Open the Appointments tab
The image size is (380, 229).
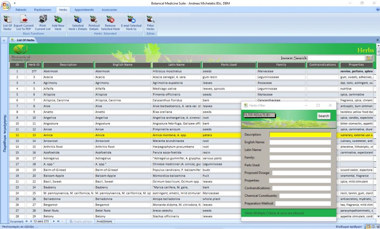coord(84,9)
